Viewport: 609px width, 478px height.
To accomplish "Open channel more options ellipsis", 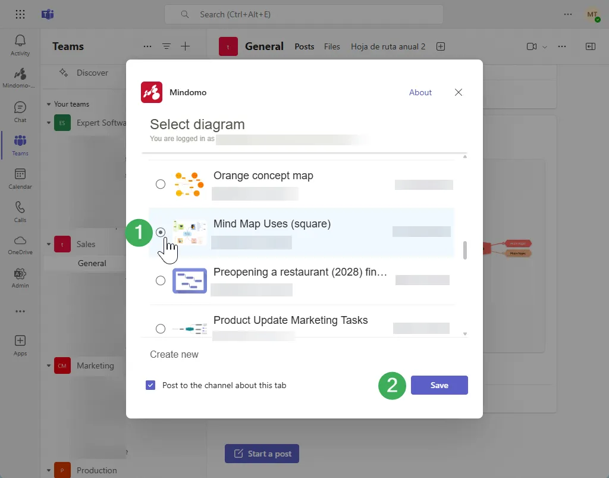I will [x=562, y=46].
